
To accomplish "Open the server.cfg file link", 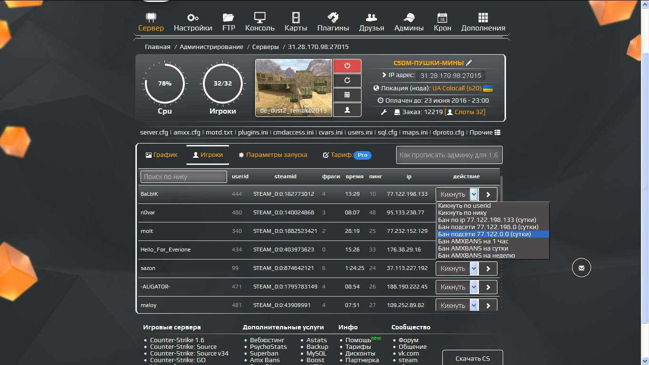I will tap(154, 133).
